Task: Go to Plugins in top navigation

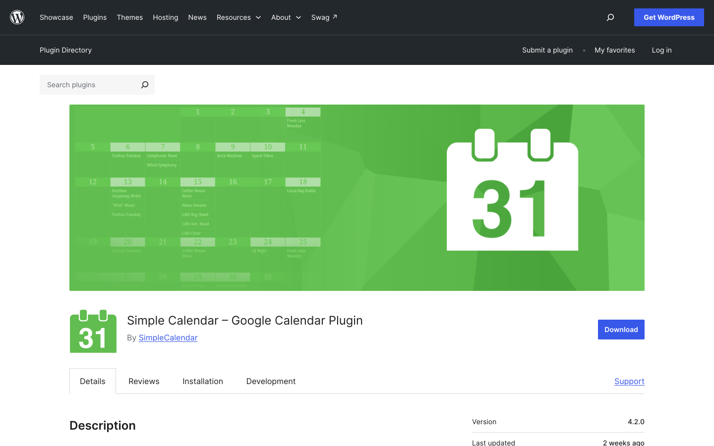Action: pos(95,17)
